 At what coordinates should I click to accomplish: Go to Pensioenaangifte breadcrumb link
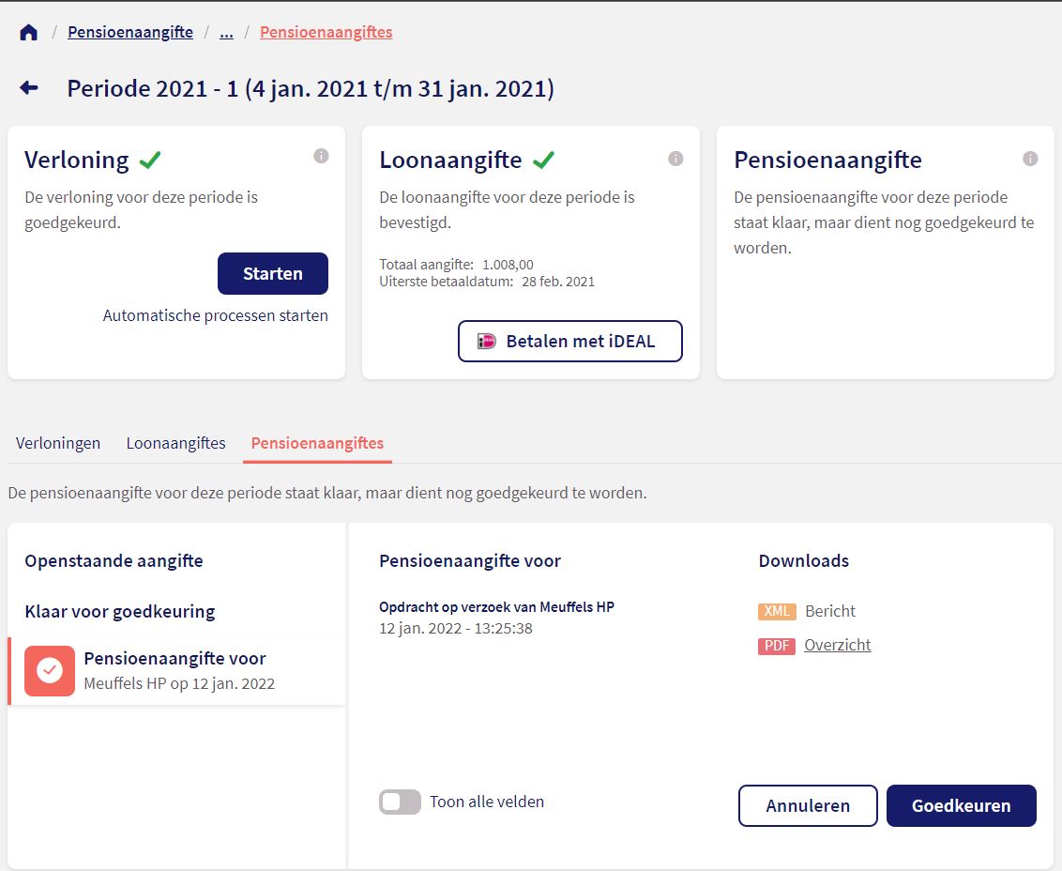(130, 33)
